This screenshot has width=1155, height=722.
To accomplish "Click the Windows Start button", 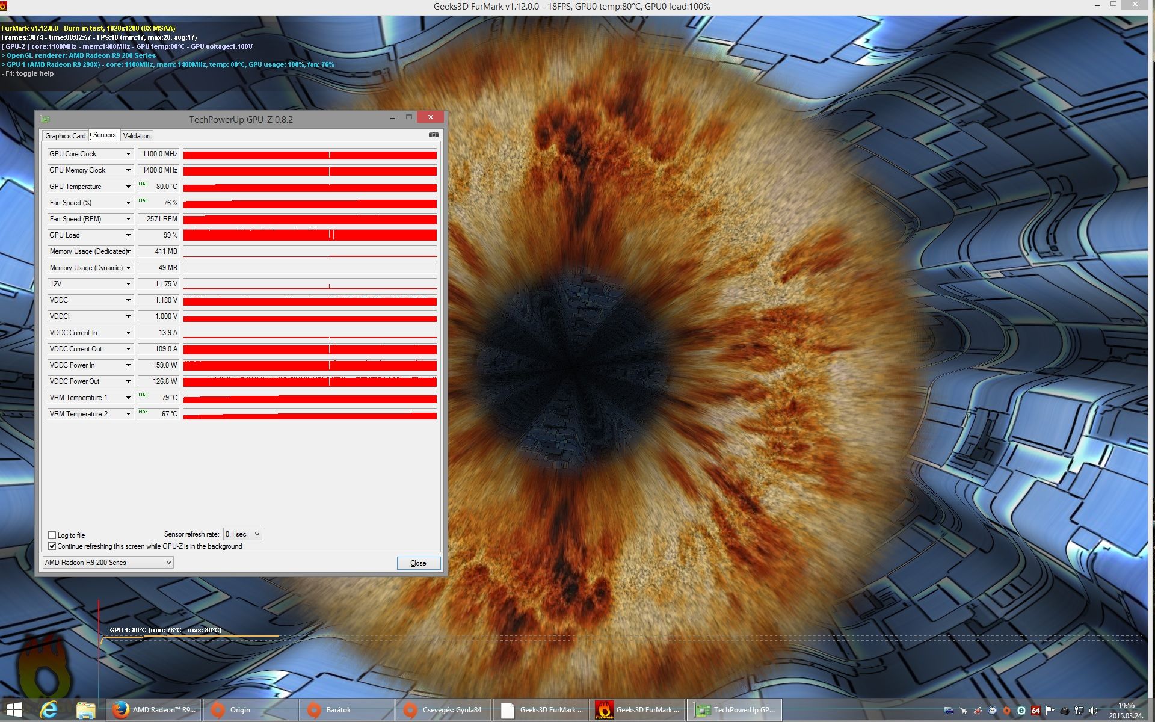I will [14, 710].
